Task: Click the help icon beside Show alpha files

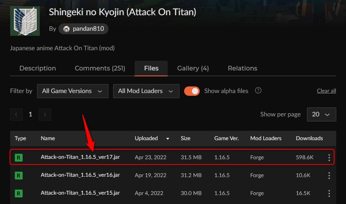Action: [258, 91]
